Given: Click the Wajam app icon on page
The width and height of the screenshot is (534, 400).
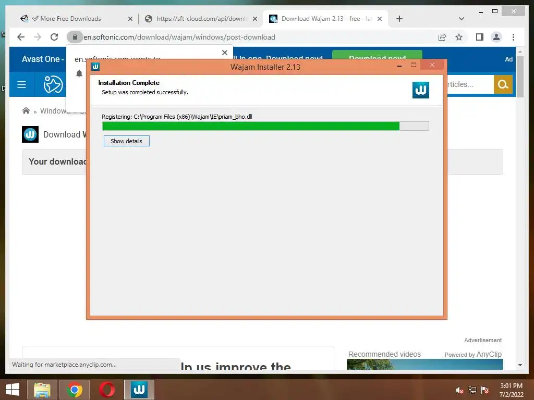Looking at the screenshot, I should (x=30, y=134).
